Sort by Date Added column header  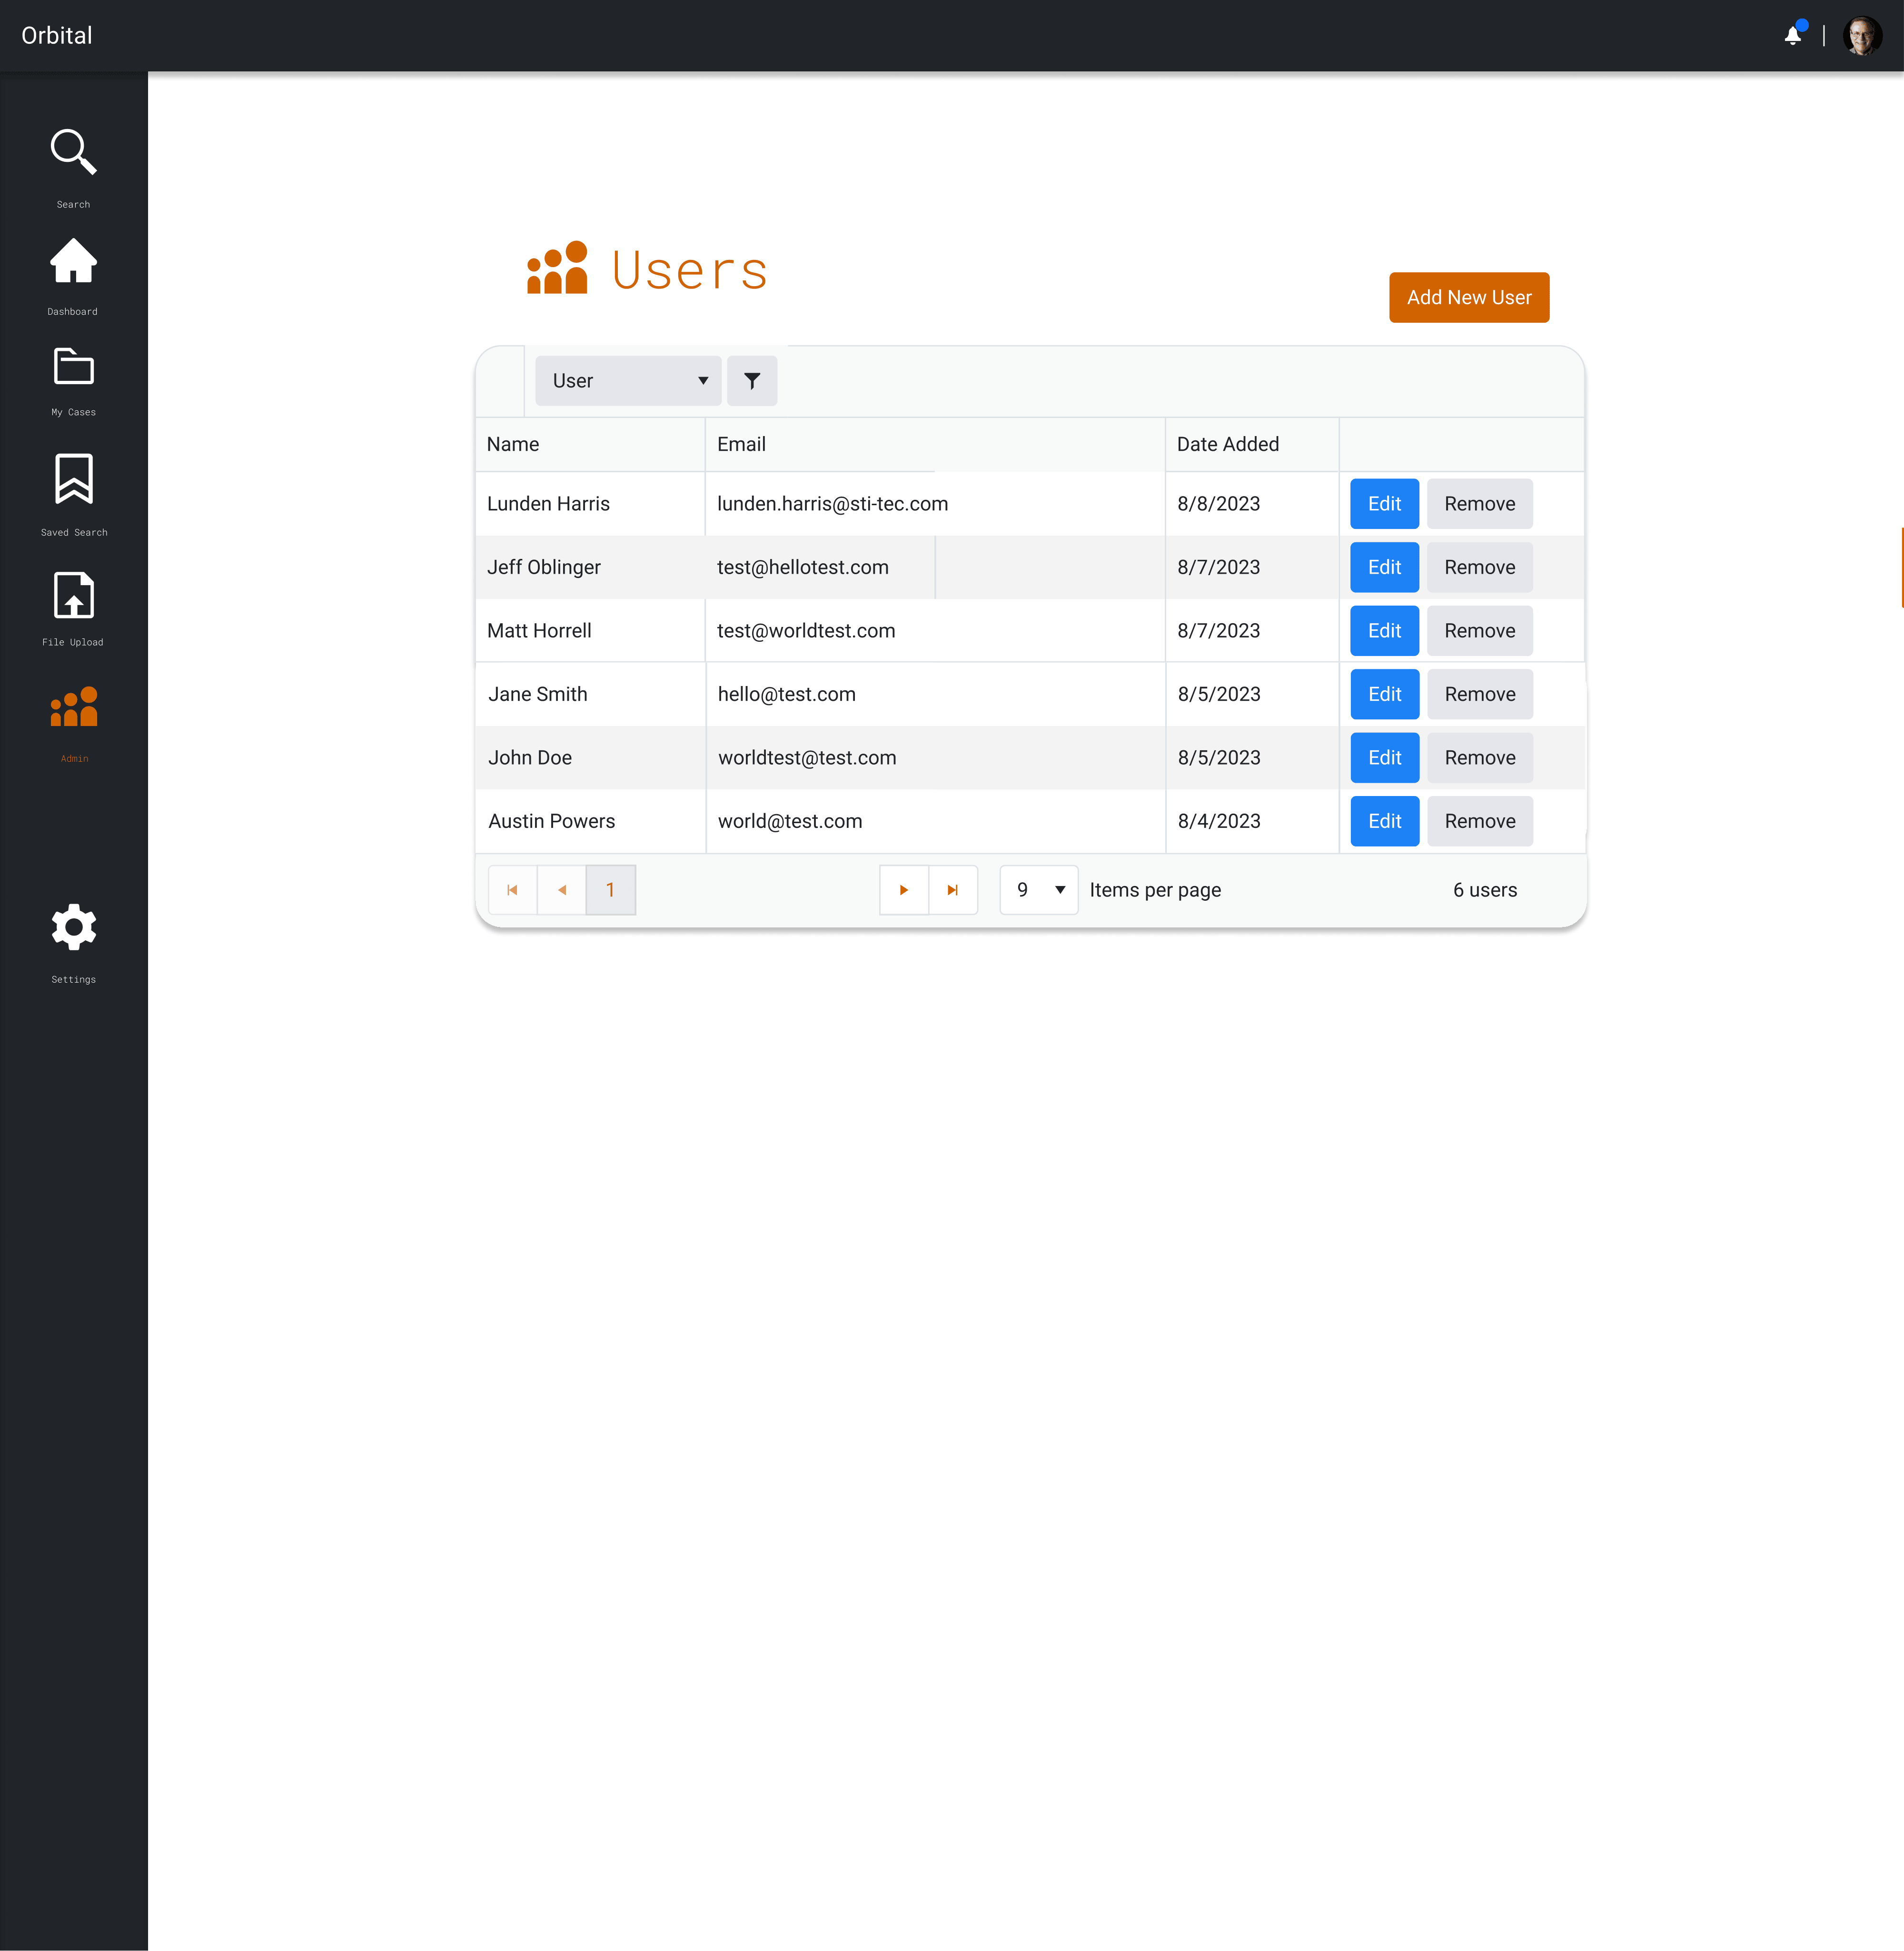pyautogui.click(x=1227, y=444)
